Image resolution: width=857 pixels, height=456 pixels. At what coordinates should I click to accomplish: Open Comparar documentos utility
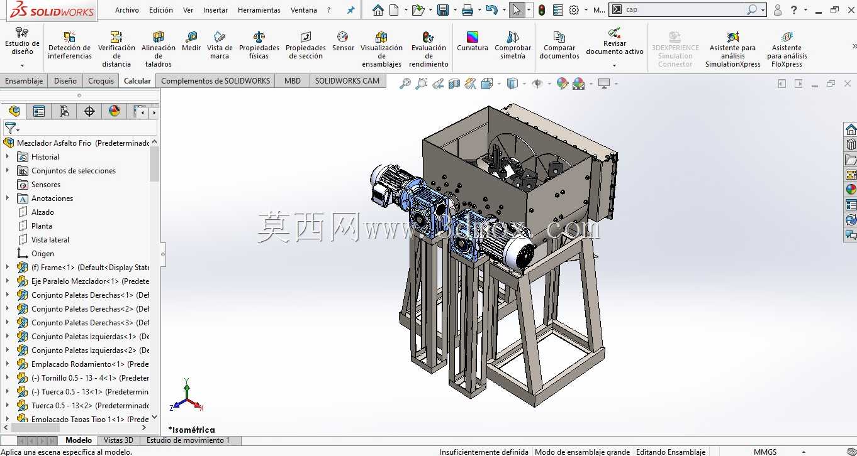(559, 46)
